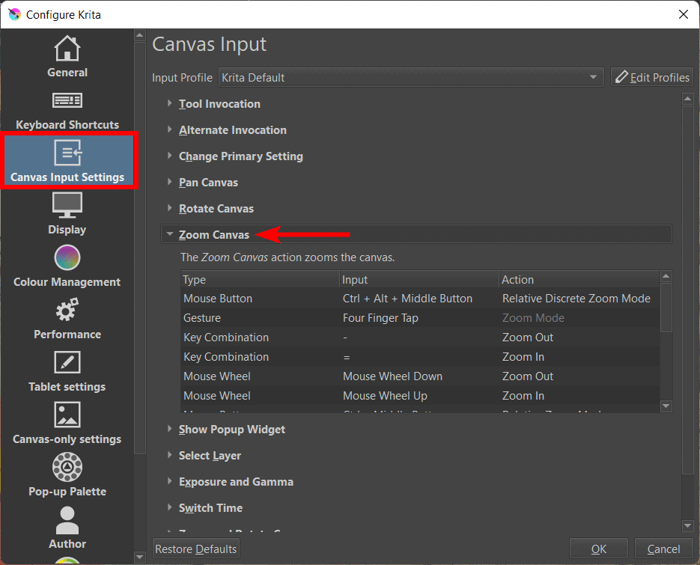Expand the Tool Invocation section
The width and height of the screenshot is (700, 565).
coord(219,103)
